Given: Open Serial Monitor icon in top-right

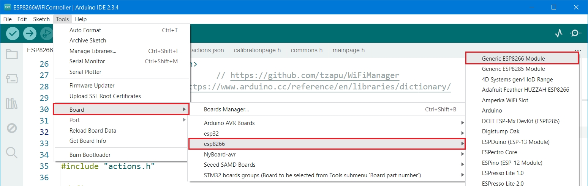Looking at the screenshot, I should 575,33.
